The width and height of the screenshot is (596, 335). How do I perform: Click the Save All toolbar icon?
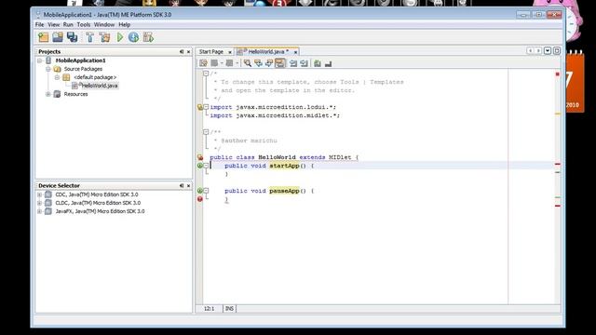click(x=73, y=37)
